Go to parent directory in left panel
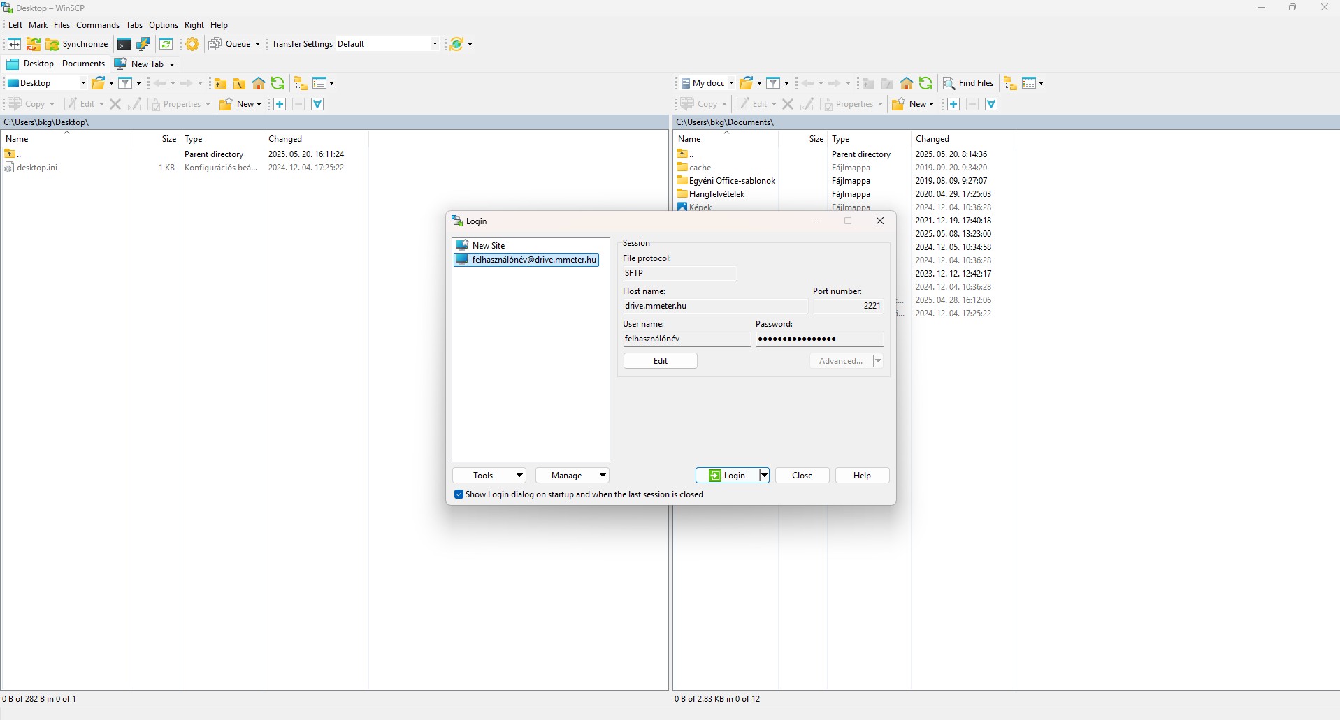 (220, 84)
